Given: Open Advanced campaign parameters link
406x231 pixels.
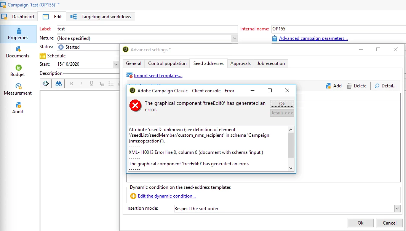Looking at the screenshot, I should [x=313, y=38].
